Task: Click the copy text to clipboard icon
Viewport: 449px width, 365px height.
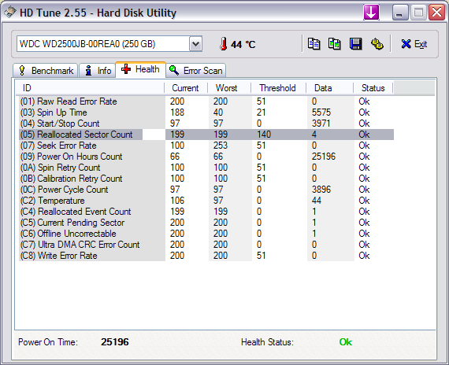Action: click(314, 44)
